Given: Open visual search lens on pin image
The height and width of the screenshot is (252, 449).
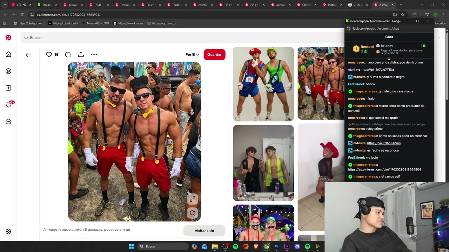Looking at the screenshot, I should 192,213.
